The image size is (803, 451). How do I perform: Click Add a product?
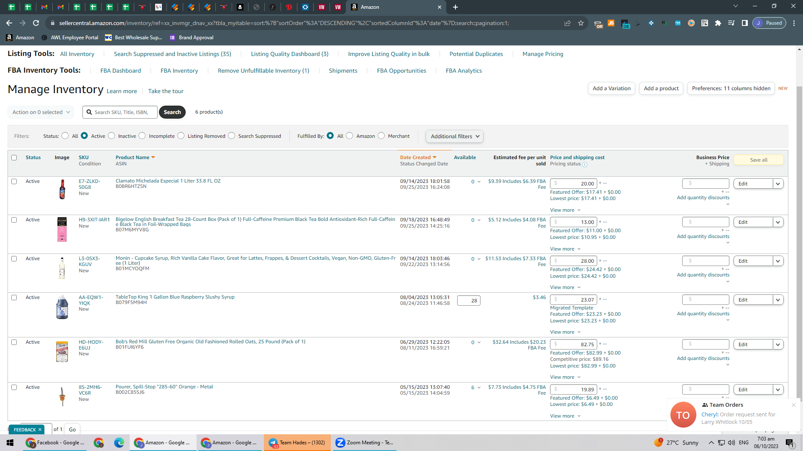[x=661, y=89]
